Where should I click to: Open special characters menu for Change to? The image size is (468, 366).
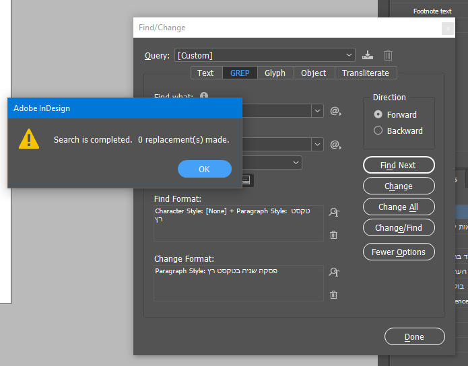(x=335, y=145)
